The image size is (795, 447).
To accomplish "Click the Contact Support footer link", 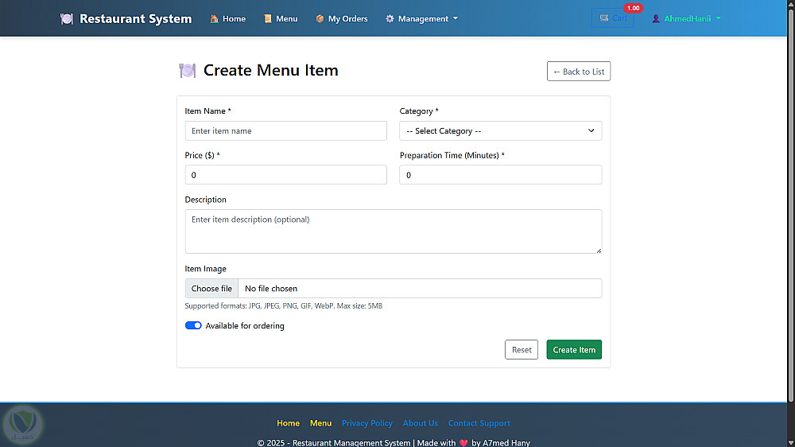I will [x=479, y=423].
